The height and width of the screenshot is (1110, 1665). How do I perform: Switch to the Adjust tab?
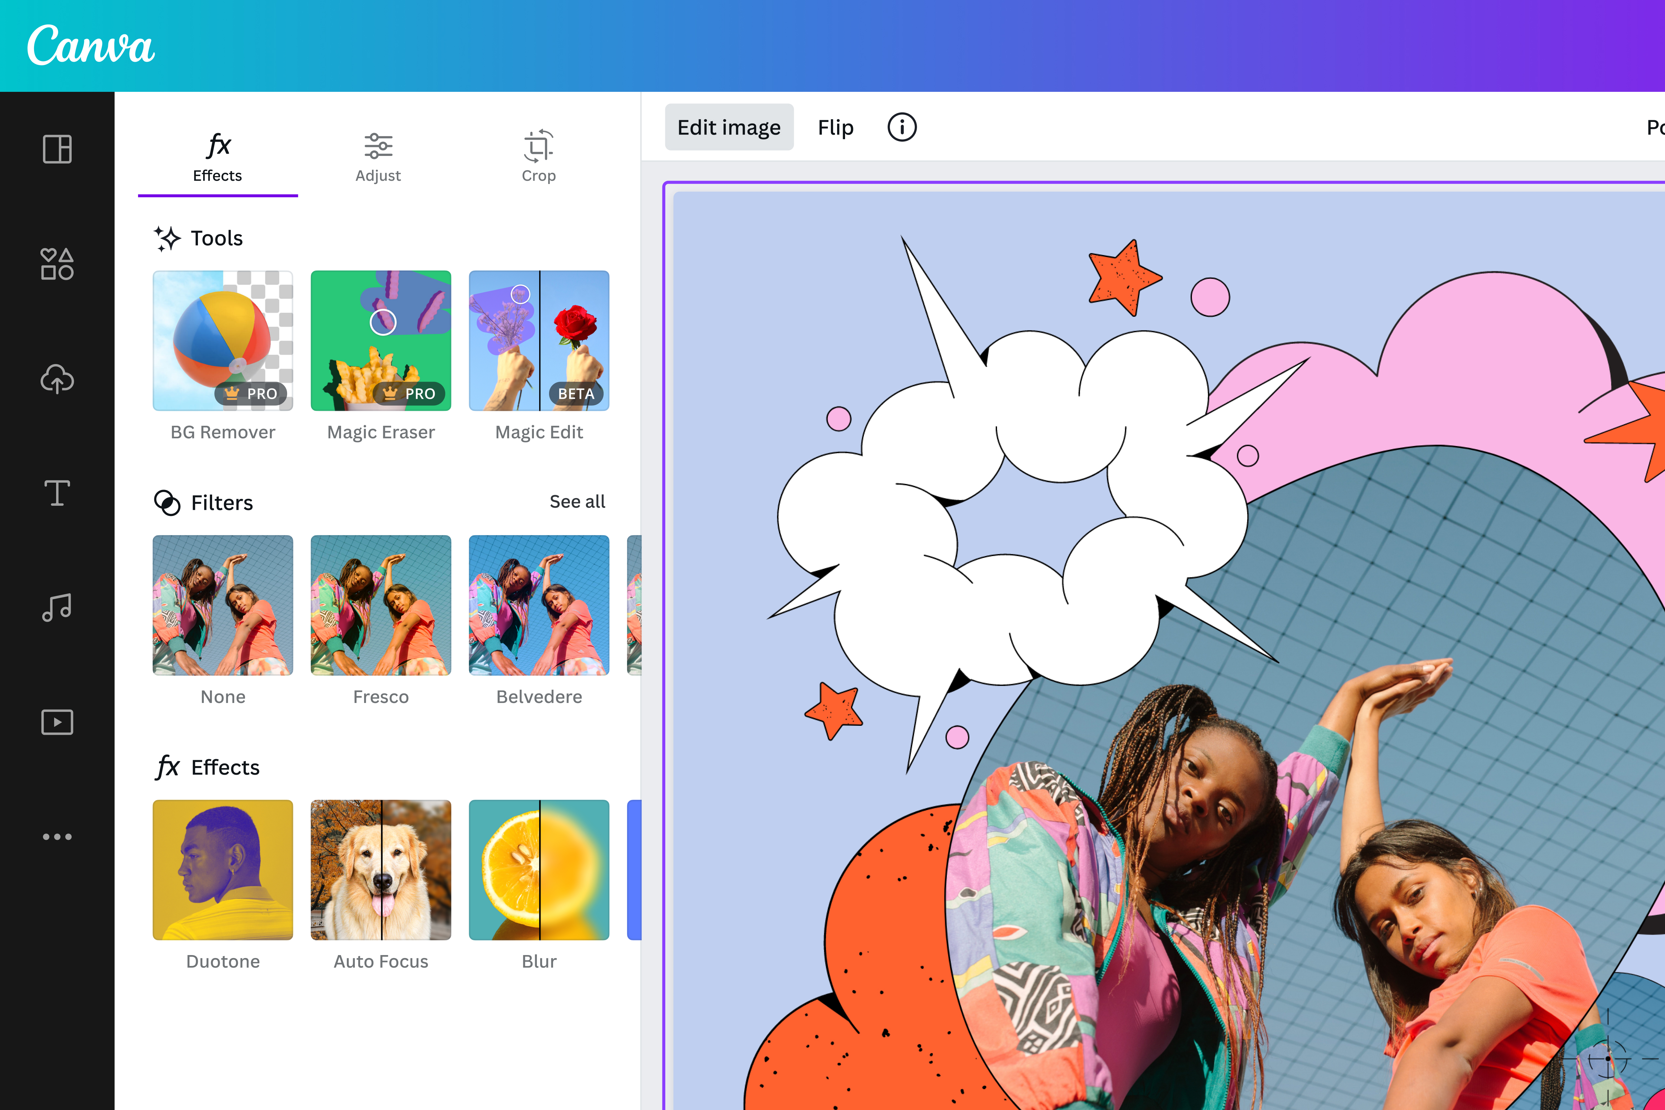379,157
